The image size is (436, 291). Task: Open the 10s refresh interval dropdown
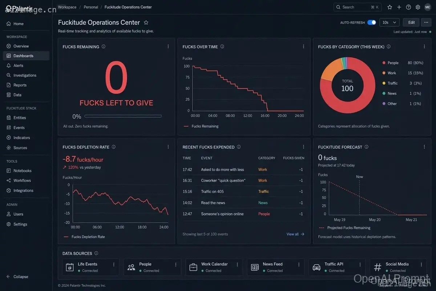click(389, 22)
